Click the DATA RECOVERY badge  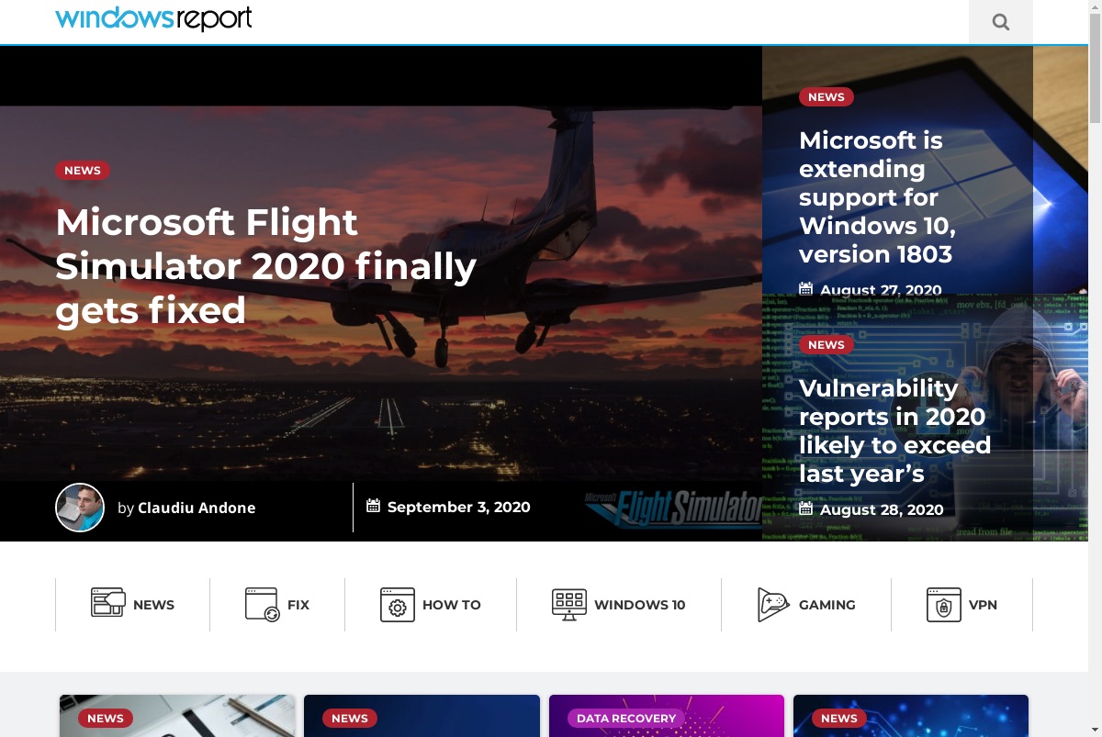point(626,719)
